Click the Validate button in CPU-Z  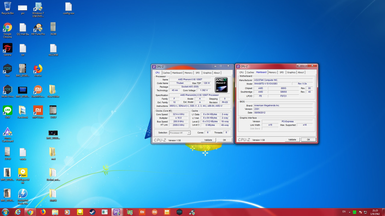click(x=208, y=140)
